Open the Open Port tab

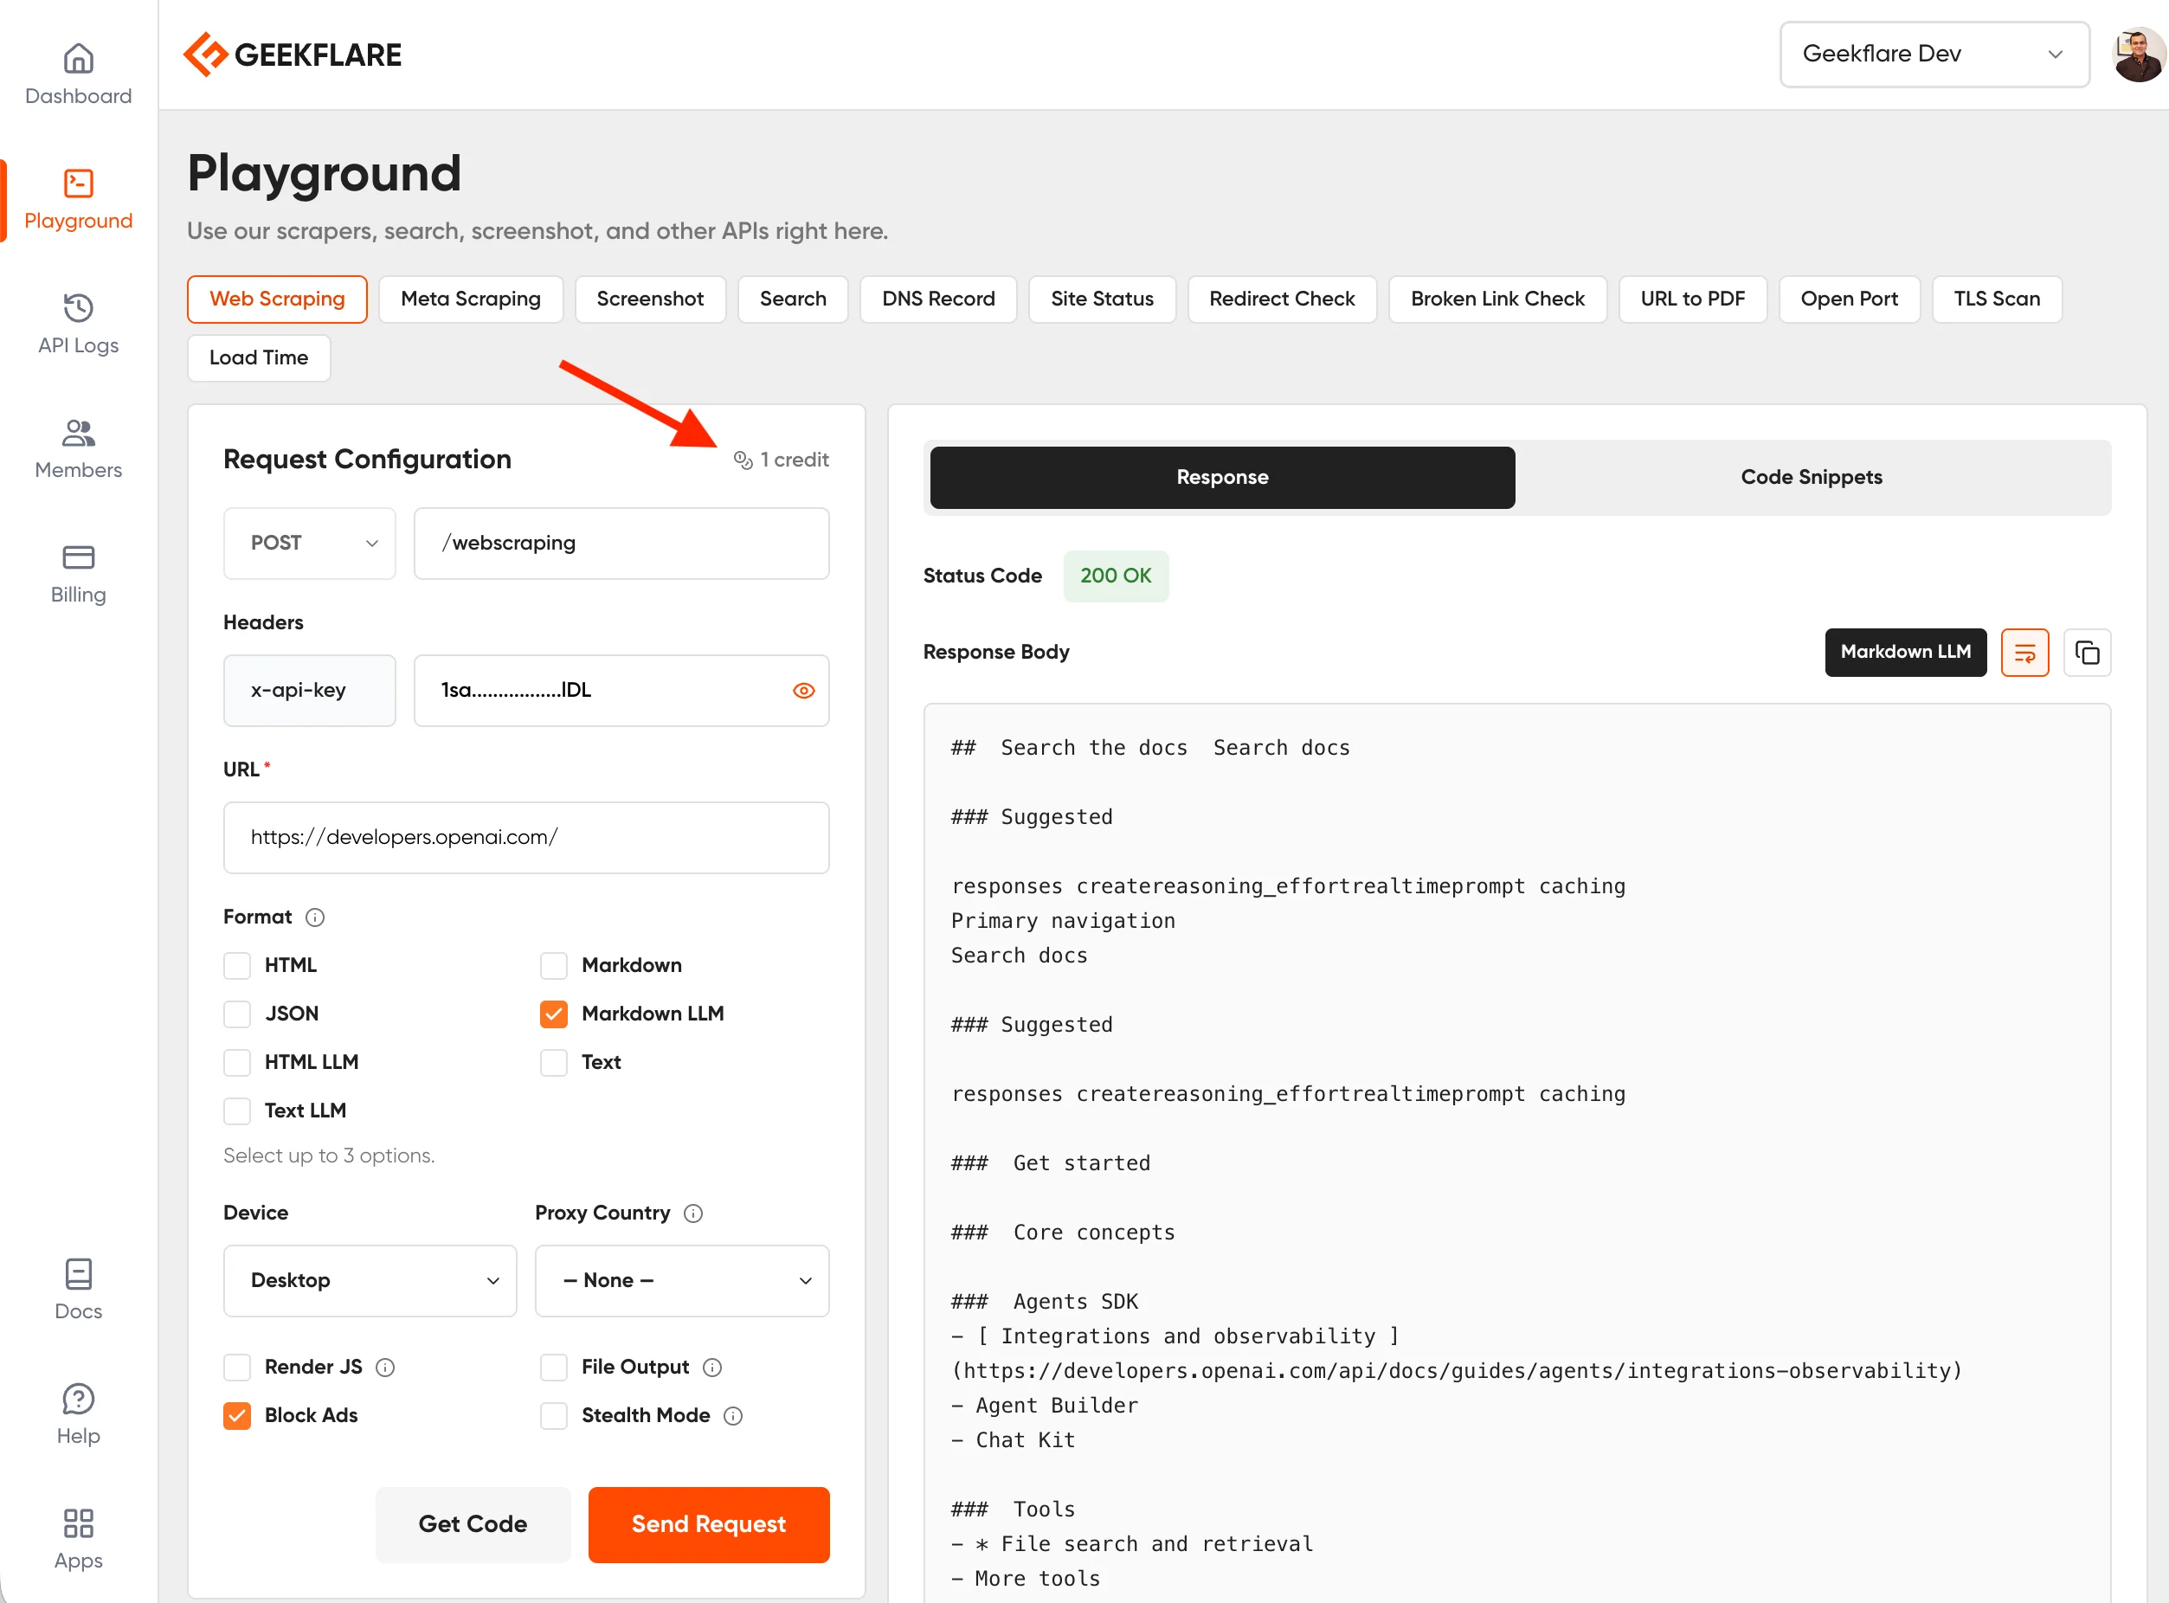1849,299
